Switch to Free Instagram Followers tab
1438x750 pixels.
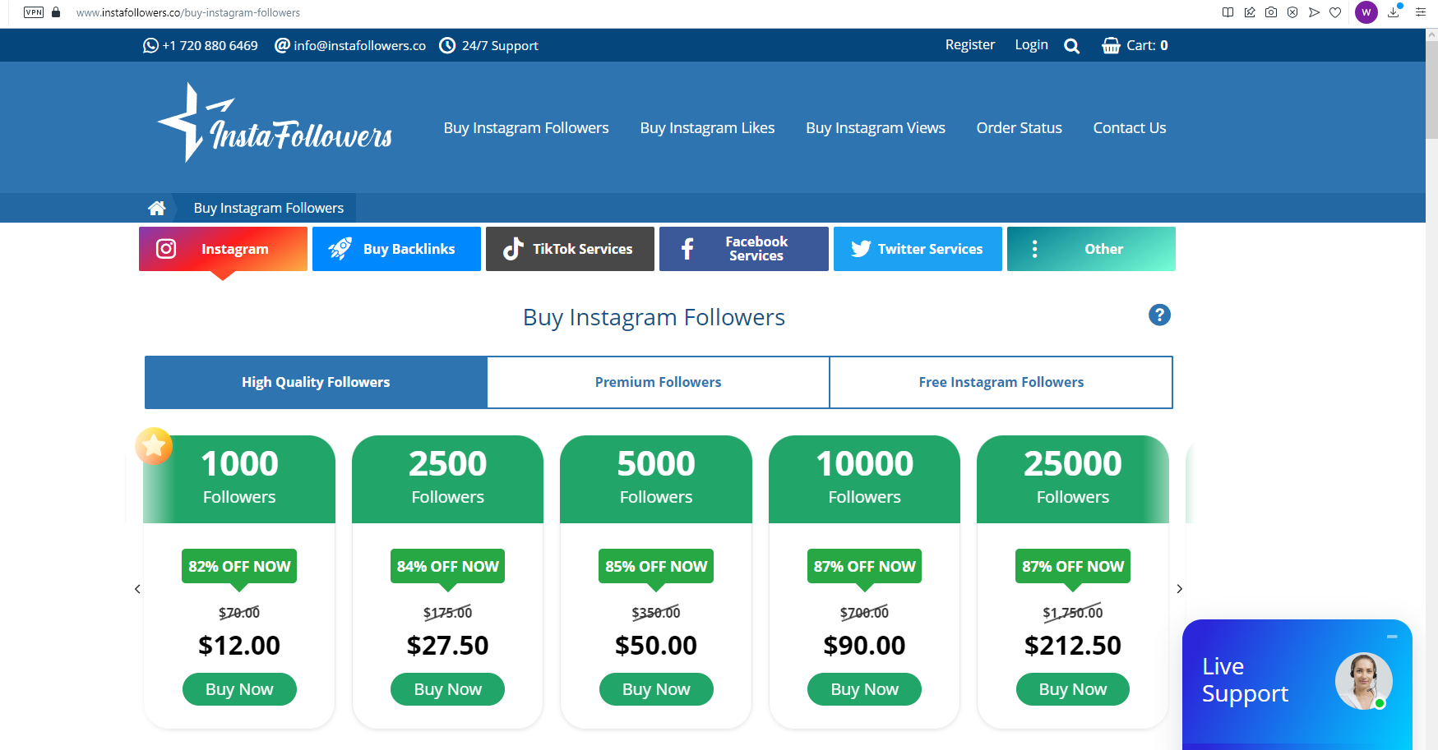[x=1001, y=382]
